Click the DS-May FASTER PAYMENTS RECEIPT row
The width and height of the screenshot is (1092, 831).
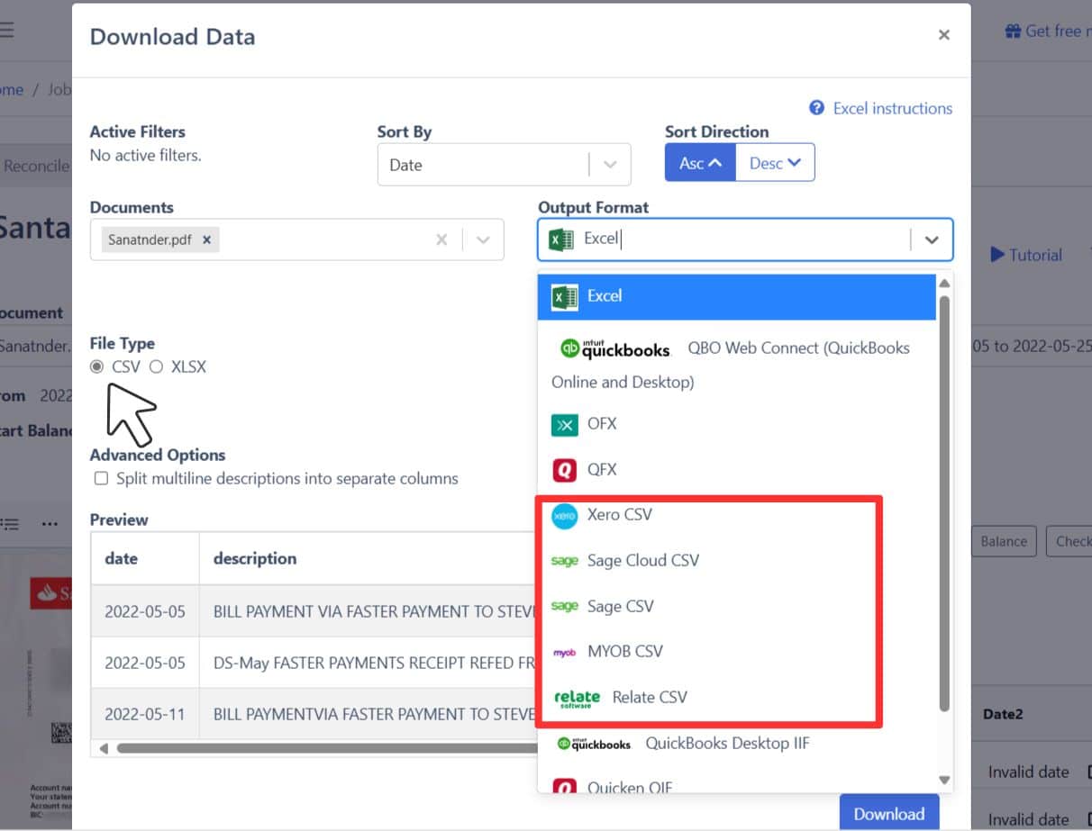click(x=314, y=663)
